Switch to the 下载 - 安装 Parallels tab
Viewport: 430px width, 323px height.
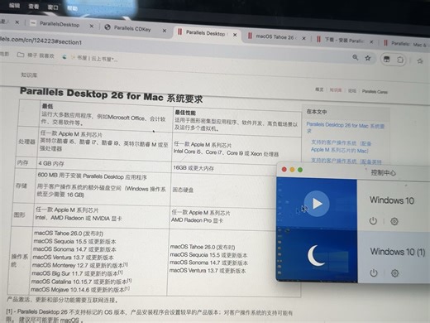(x=343, y=41)
